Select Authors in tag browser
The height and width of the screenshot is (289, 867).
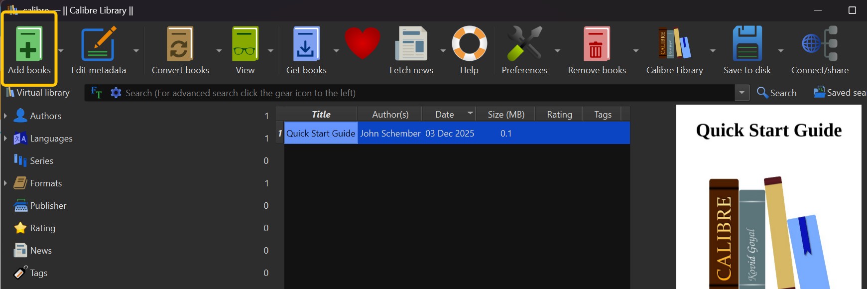tap(45, 116)
